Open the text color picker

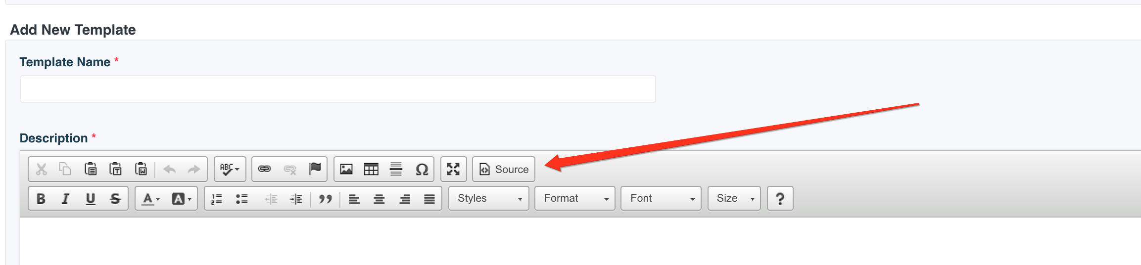click(x=151, y=199)
